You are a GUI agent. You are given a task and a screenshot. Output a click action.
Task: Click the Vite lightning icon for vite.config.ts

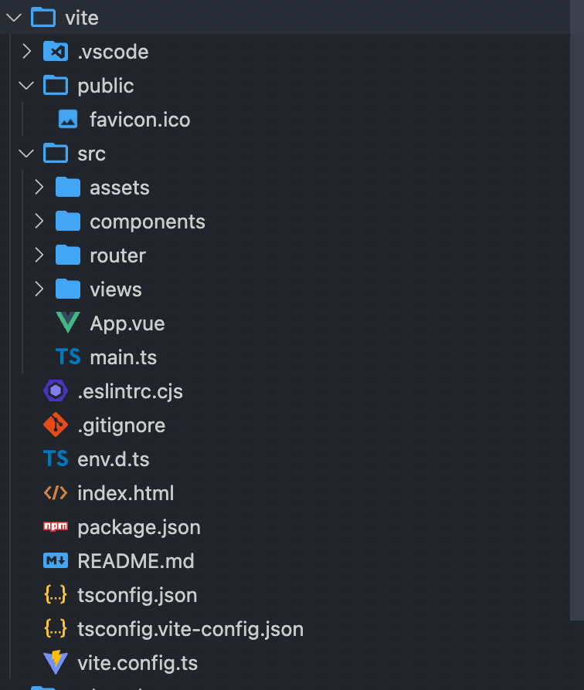[56, 662]
